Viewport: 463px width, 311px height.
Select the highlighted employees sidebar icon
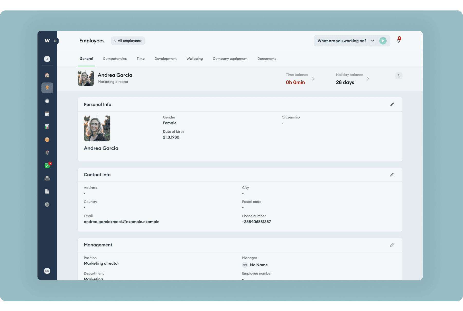point(47,88)
